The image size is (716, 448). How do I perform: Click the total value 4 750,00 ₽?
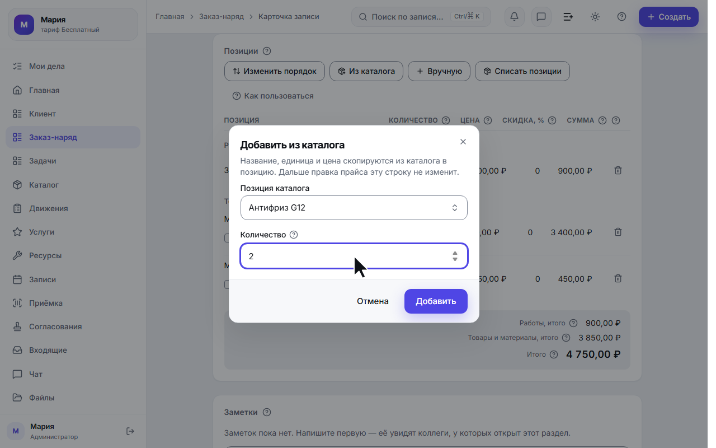tap(593, 354)
